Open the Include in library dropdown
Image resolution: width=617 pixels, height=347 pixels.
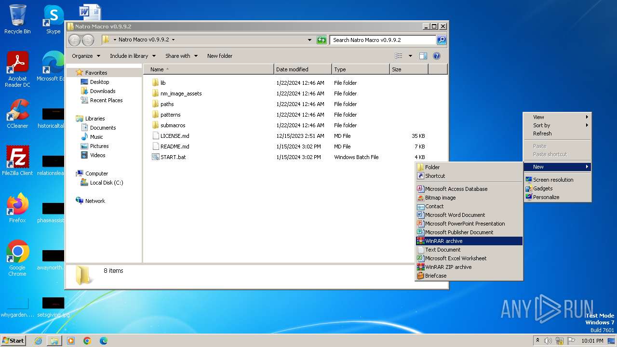tap(133, 56)
